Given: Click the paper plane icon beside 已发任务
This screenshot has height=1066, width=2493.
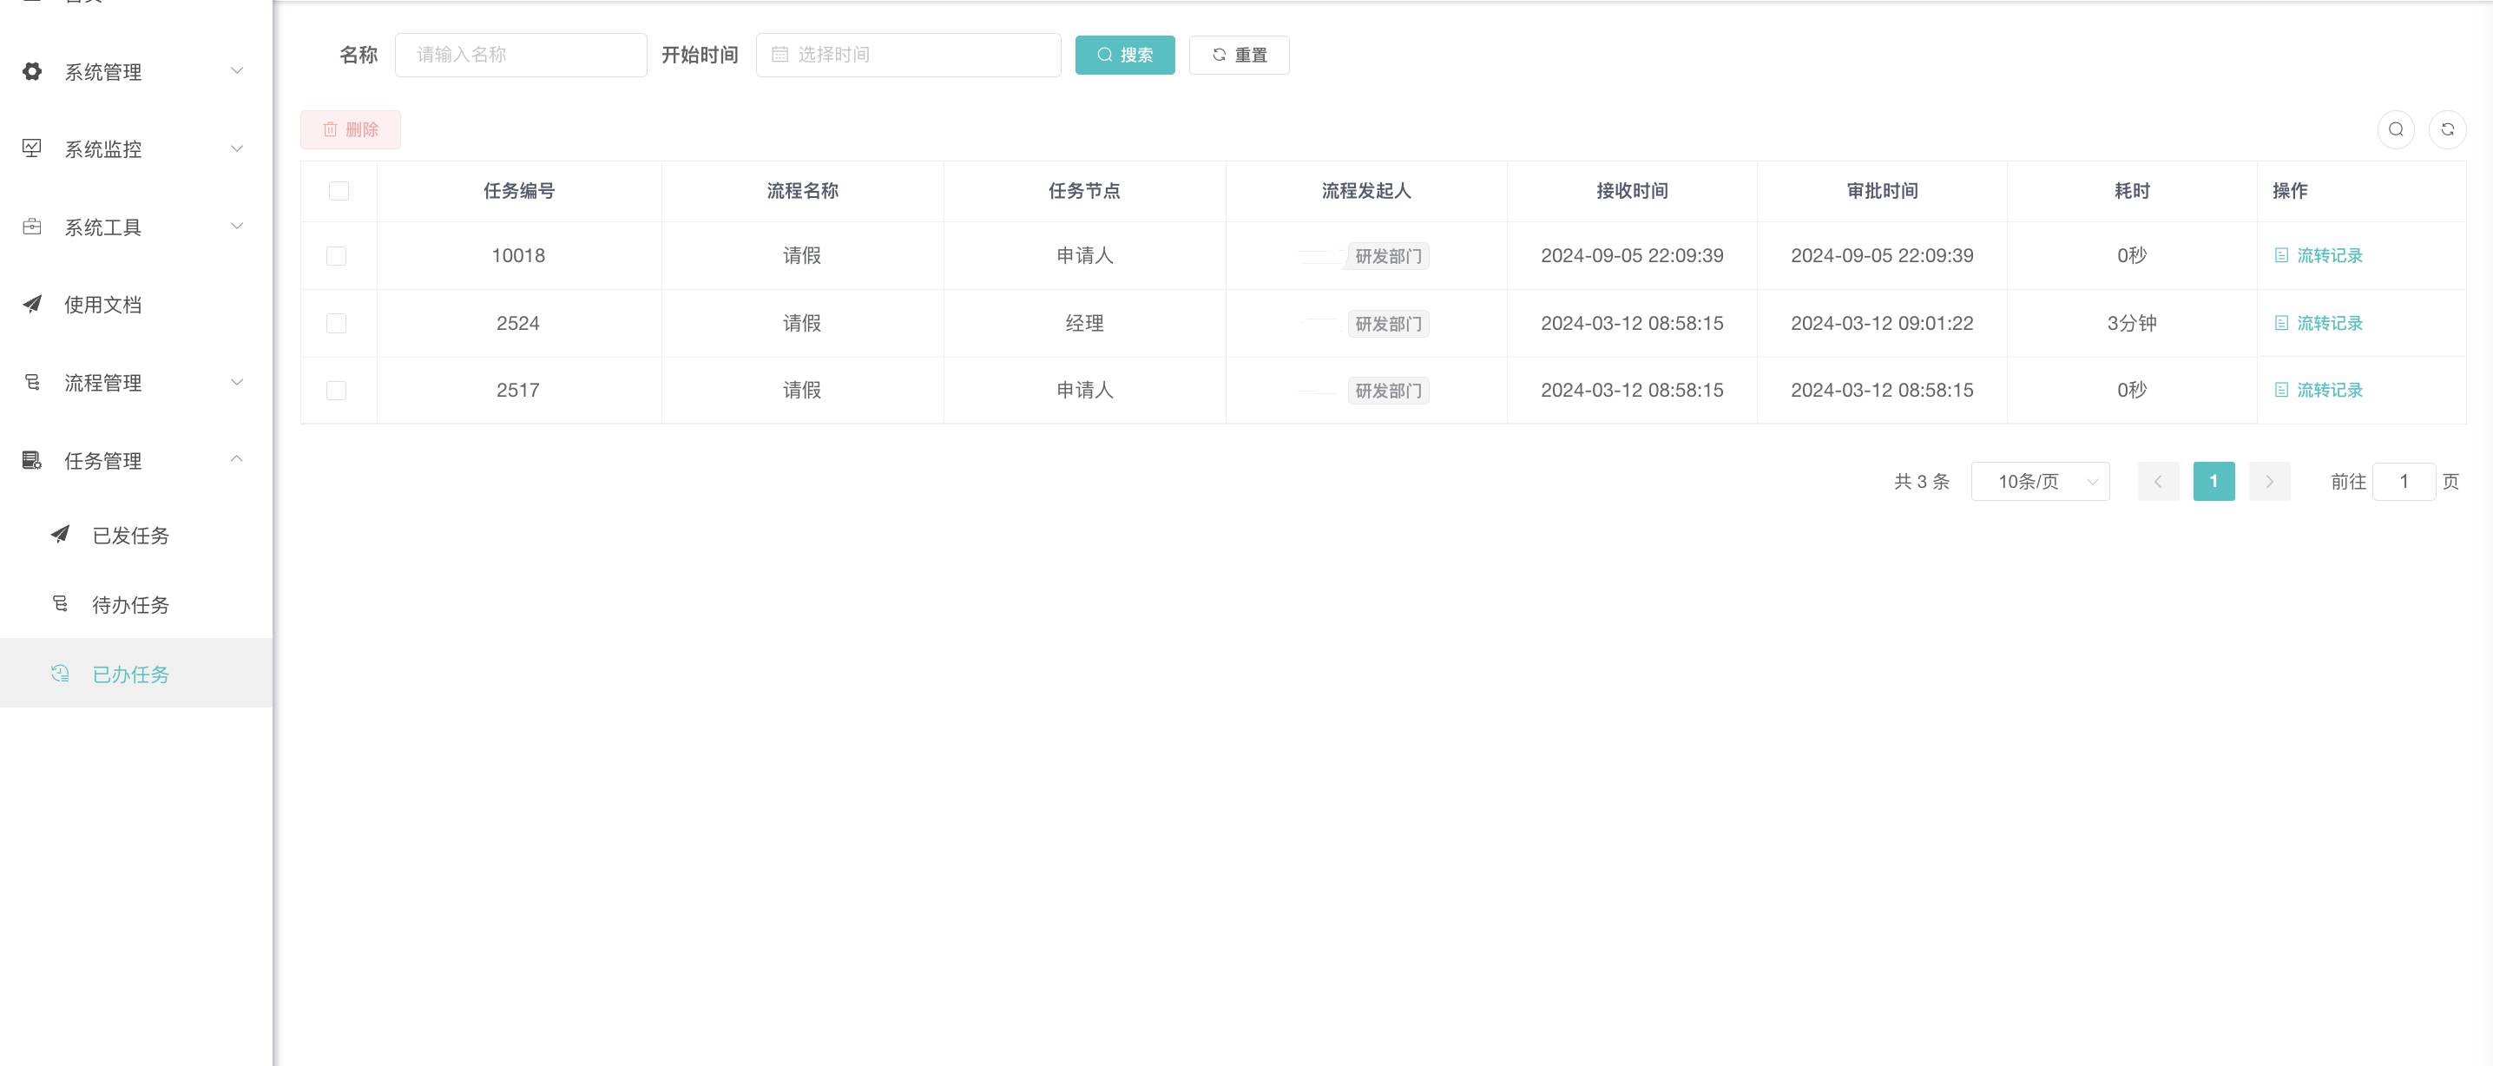Looking at the screenshot, I should click(x=60, y=535).
